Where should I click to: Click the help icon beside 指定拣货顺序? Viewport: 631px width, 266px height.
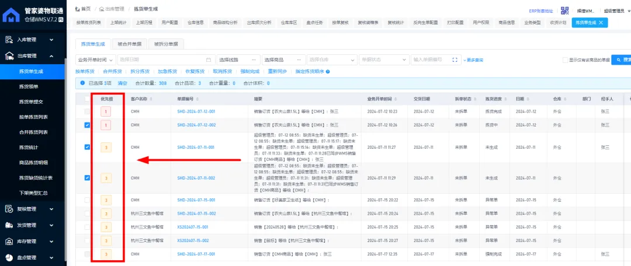pyautogui.click(x=328, y=71)
